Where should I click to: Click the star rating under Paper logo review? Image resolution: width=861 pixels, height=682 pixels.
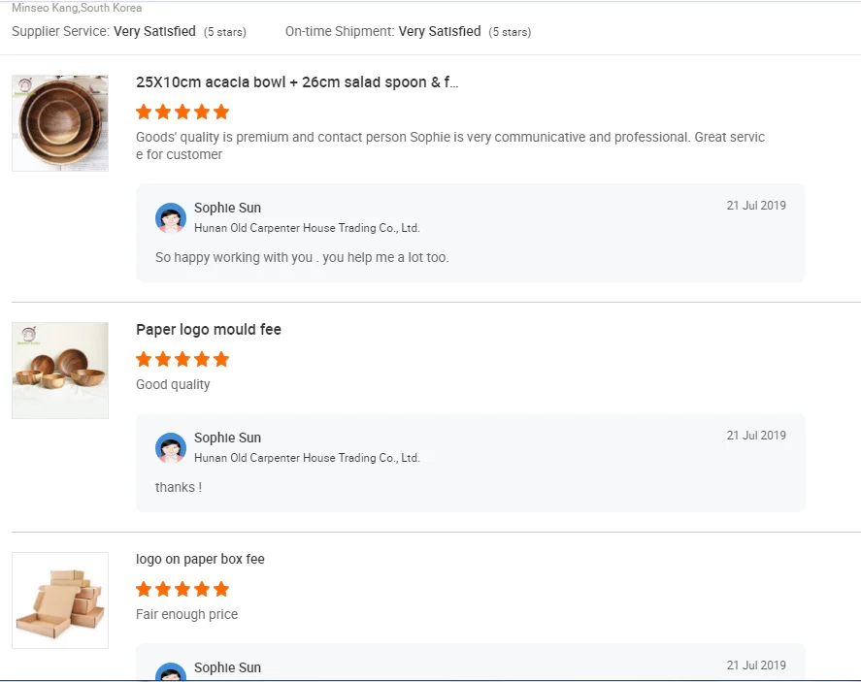182,359
